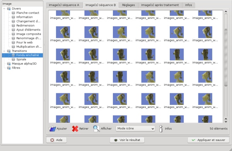Collapse the Divers tree branch

[x=4, y=9]
